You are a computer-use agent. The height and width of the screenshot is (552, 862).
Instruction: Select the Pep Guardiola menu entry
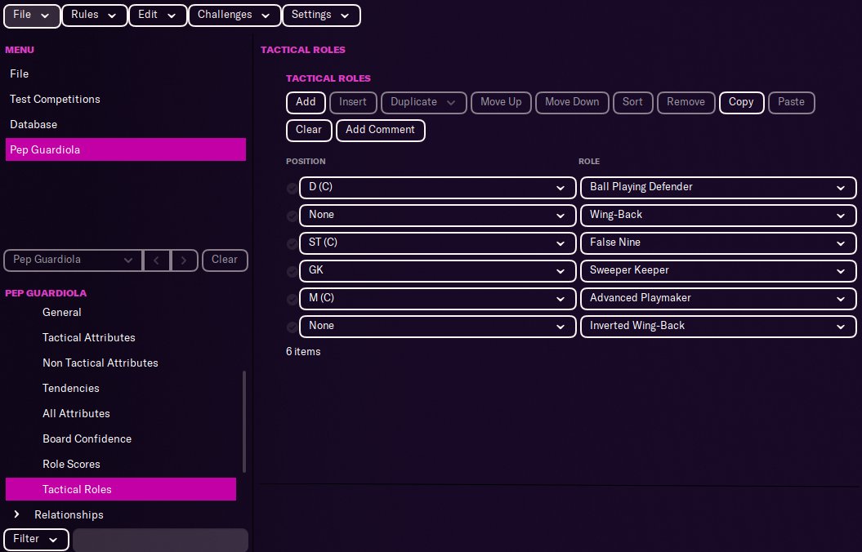pos(125,149)
